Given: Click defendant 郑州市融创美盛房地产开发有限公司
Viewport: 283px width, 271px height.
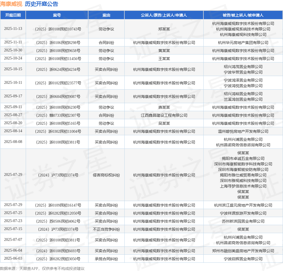Looking at the screenshot, I should [243, 251].
